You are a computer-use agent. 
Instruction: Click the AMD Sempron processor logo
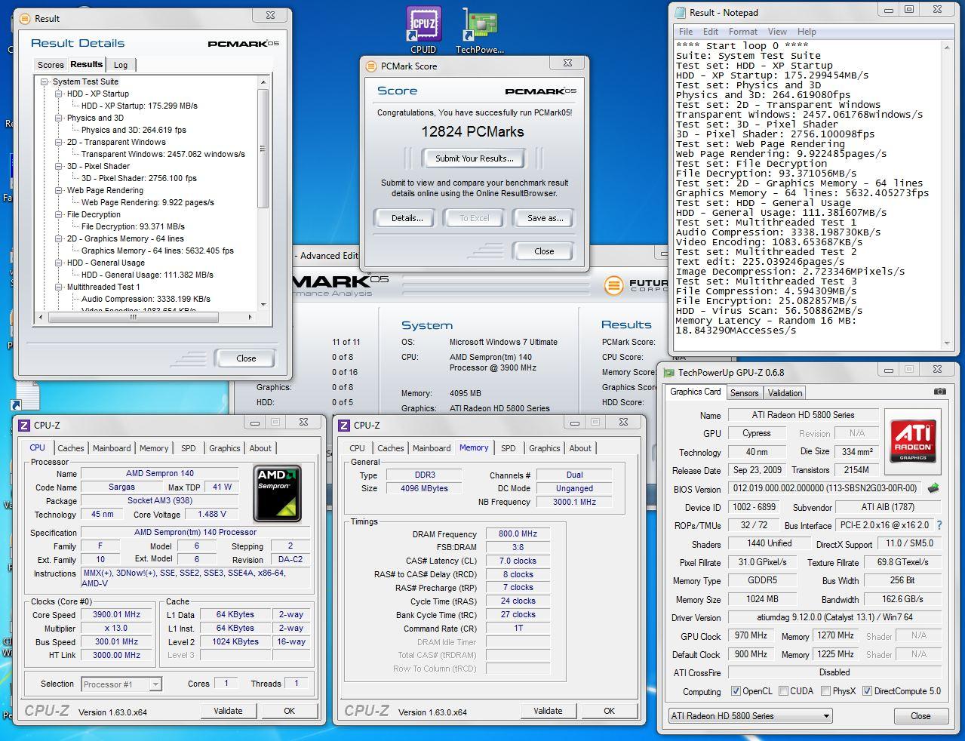[277, 493]
